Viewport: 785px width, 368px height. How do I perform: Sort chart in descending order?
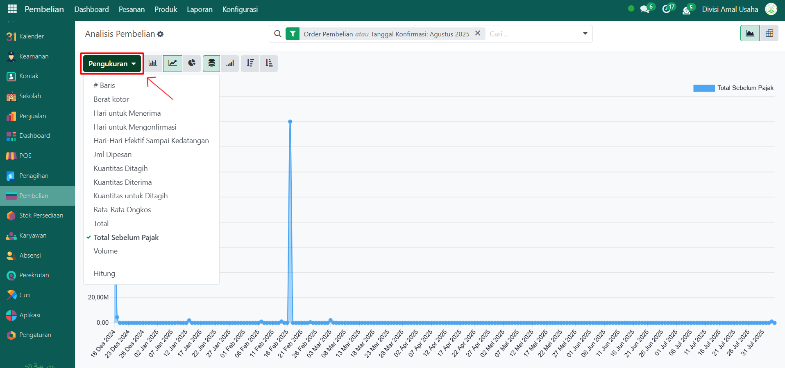pos(250,63)
